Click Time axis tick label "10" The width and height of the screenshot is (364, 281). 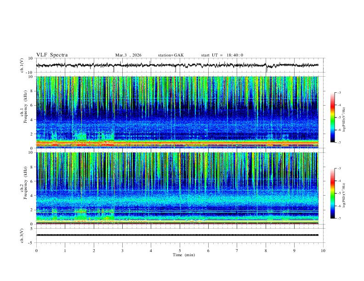pyautogui.click(x=323, y=251)
